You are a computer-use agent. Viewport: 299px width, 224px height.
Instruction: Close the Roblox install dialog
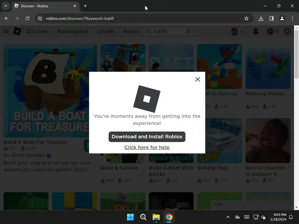pyautogui.click(x=198, y=79)
